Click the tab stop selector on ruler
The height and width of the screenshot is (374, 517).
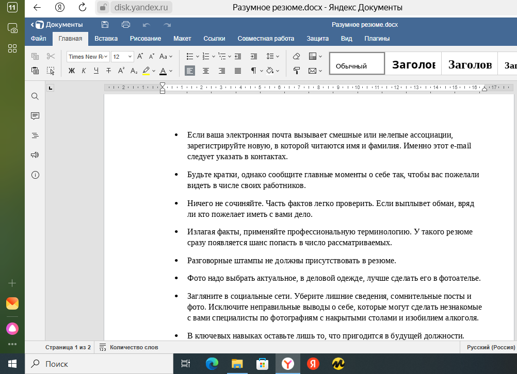click(50, 88)
